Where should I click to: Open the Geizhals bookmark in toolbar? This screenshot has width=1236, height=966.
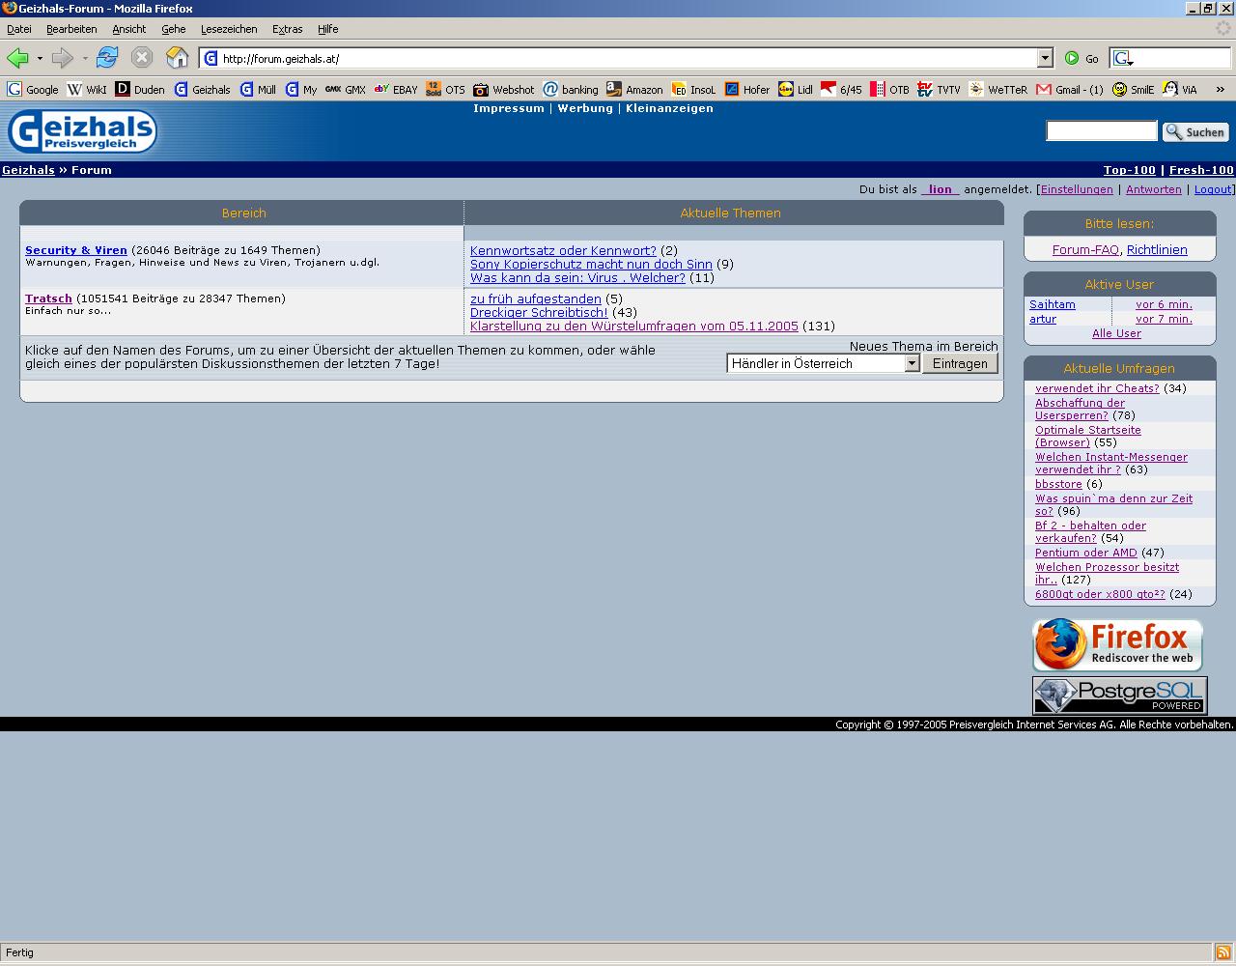pos(202,90)
